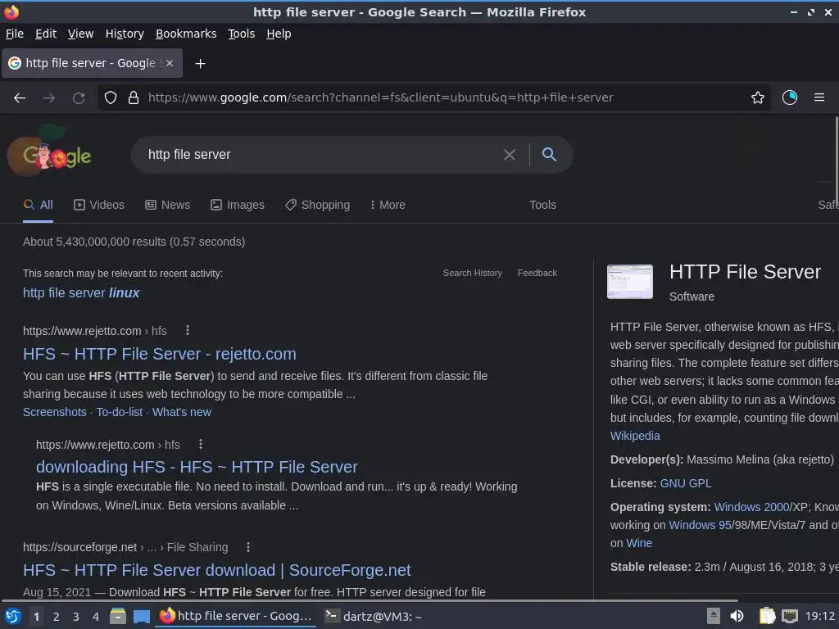Screen dimensions: 839x629
Task: Click inside the Google search text box
Action: tap(321, 155)
